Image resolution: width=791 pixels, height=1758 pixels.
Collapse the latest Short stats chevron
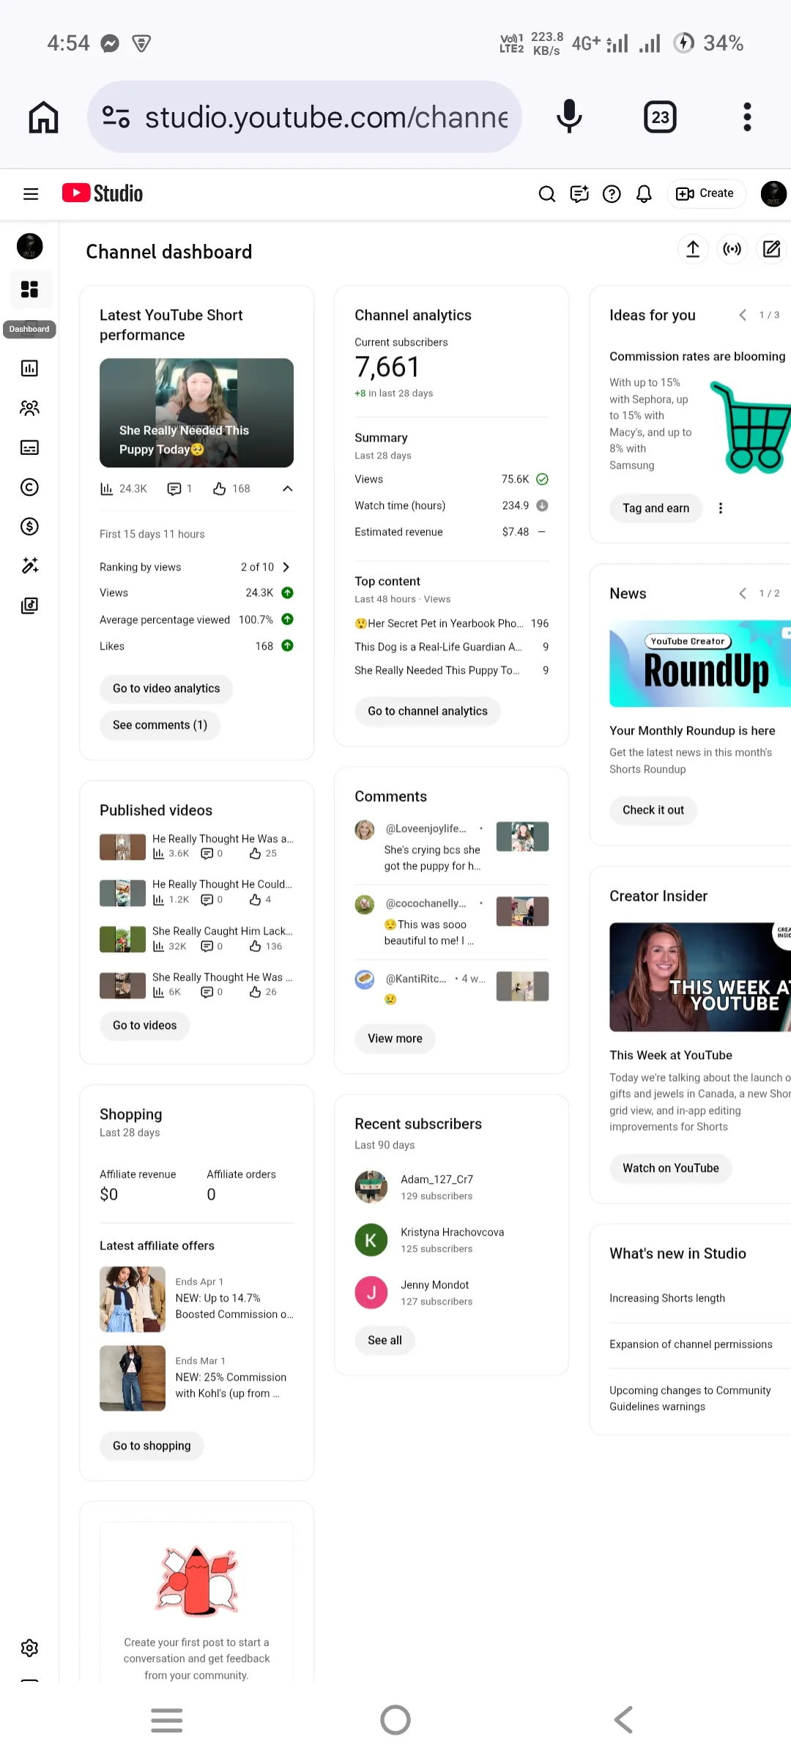(x=288, y=489)
